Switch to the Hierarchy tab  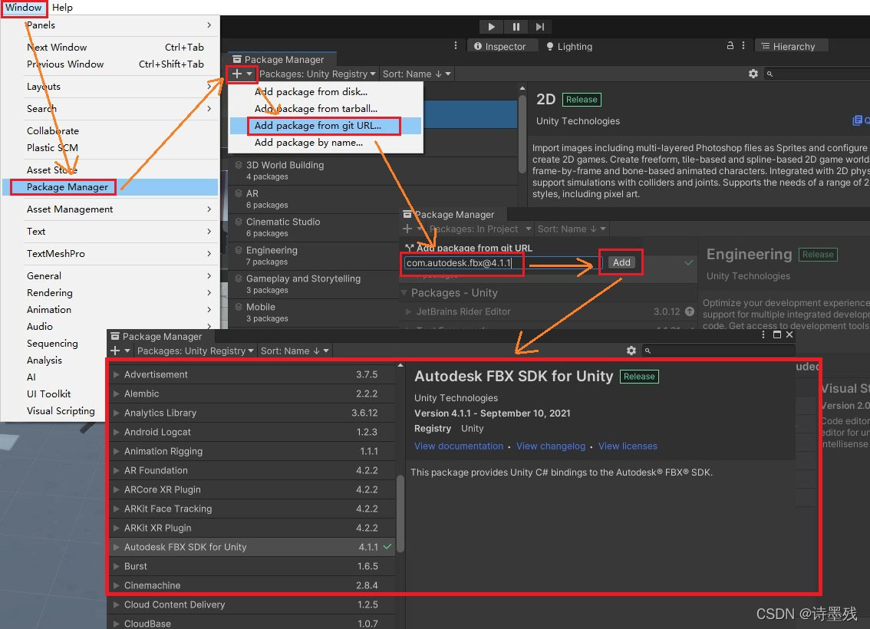[791, 46]
